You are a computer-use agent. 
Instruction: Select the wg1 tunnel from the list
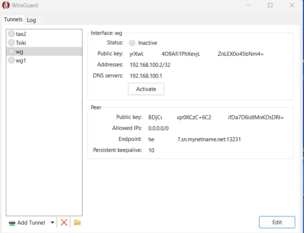click(x=22, y=60)
